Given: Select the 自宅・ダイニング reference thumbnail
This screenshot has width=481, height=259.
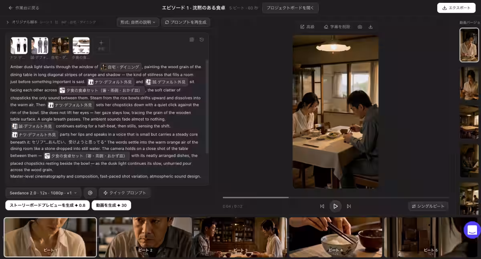Looking at the screenshot, I should pyautogui.click(x=61, y=46).
